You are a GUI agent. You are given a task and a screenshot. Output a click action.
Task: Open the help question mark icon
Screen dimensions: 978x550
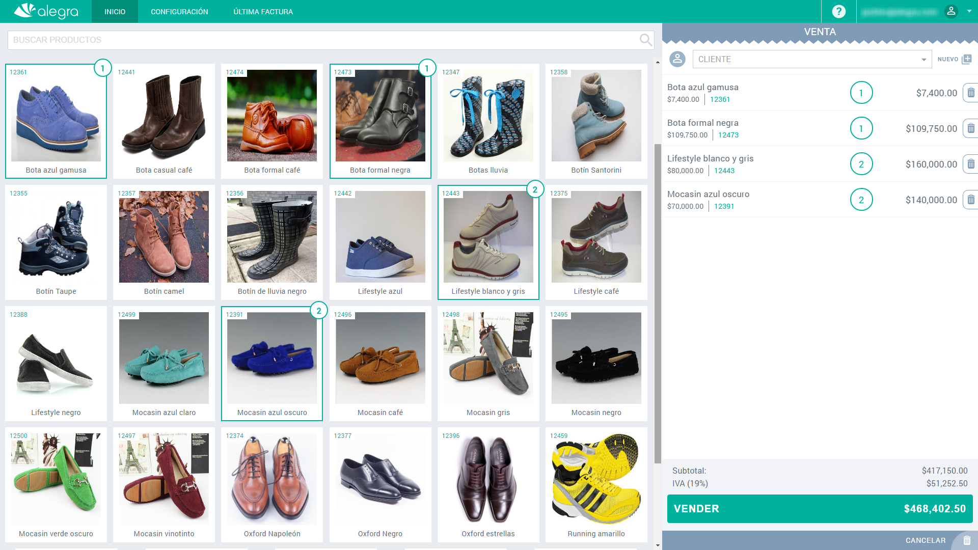(x=838, y=11)
